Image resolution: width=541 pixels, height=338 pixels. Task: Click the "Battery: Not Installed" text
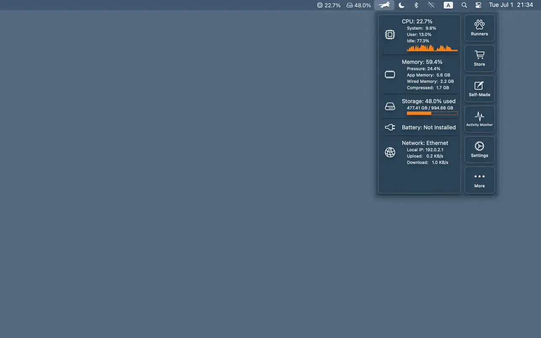[x=429, y=127]
